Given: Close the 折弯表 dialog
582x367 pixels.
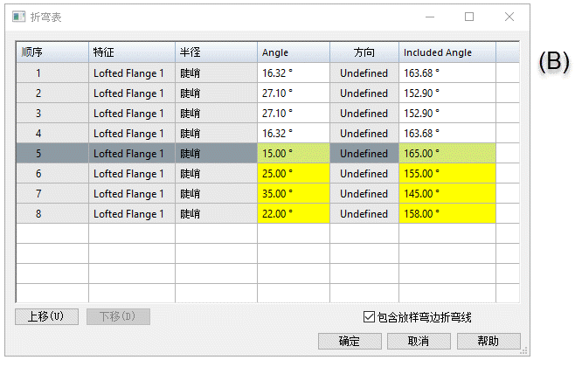Looking at the screenshot, I should coord(509,17).
